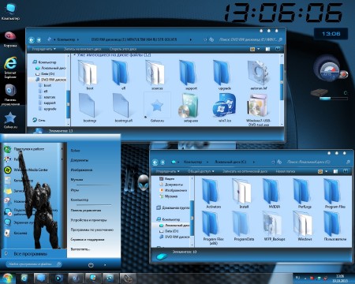Open the Пользователи folder on disk C
Viewport: 355px width, 284px height.
[x=334, y=226]
